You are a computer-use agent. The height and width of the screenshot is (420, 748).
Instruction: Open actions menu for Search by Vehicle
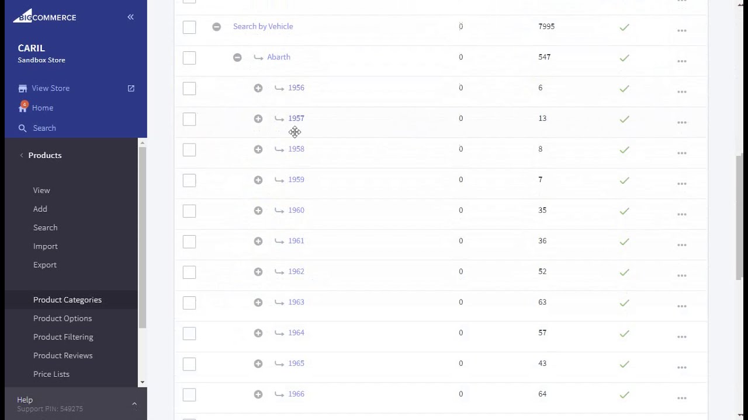tap(682, 30)
